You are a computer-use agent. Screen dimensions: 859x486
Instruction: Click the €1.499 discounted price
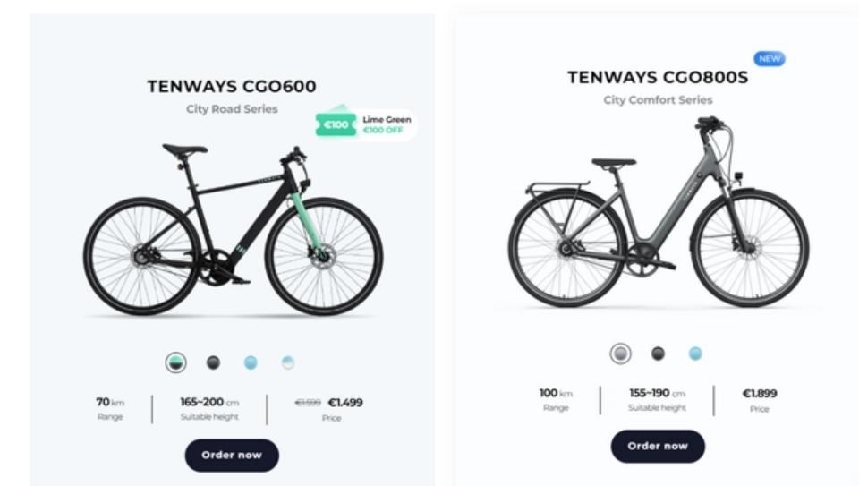point(345,403)
